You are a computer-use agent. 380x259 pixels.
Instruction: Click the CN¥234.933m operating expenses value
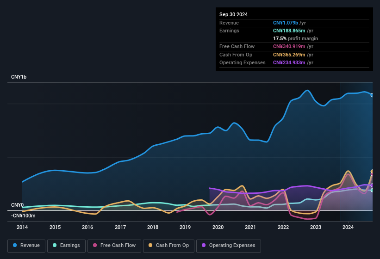point(289,62)
